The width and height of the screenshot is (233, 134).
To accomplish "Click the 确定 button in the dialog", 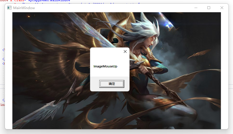I will 112,84.
